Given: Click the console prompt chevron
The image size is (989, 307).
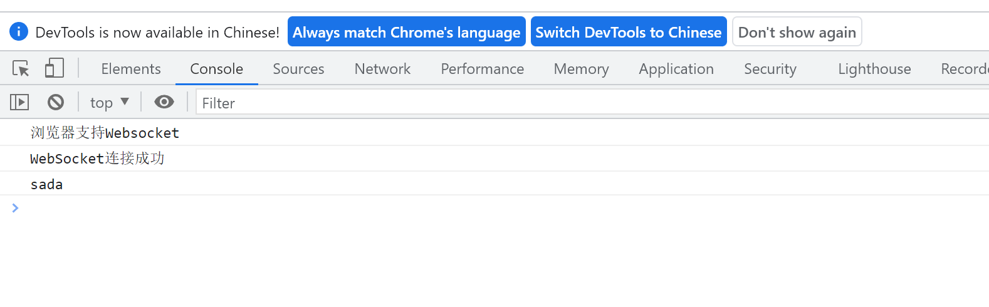Looking at the screenshot, I should 15,208.
